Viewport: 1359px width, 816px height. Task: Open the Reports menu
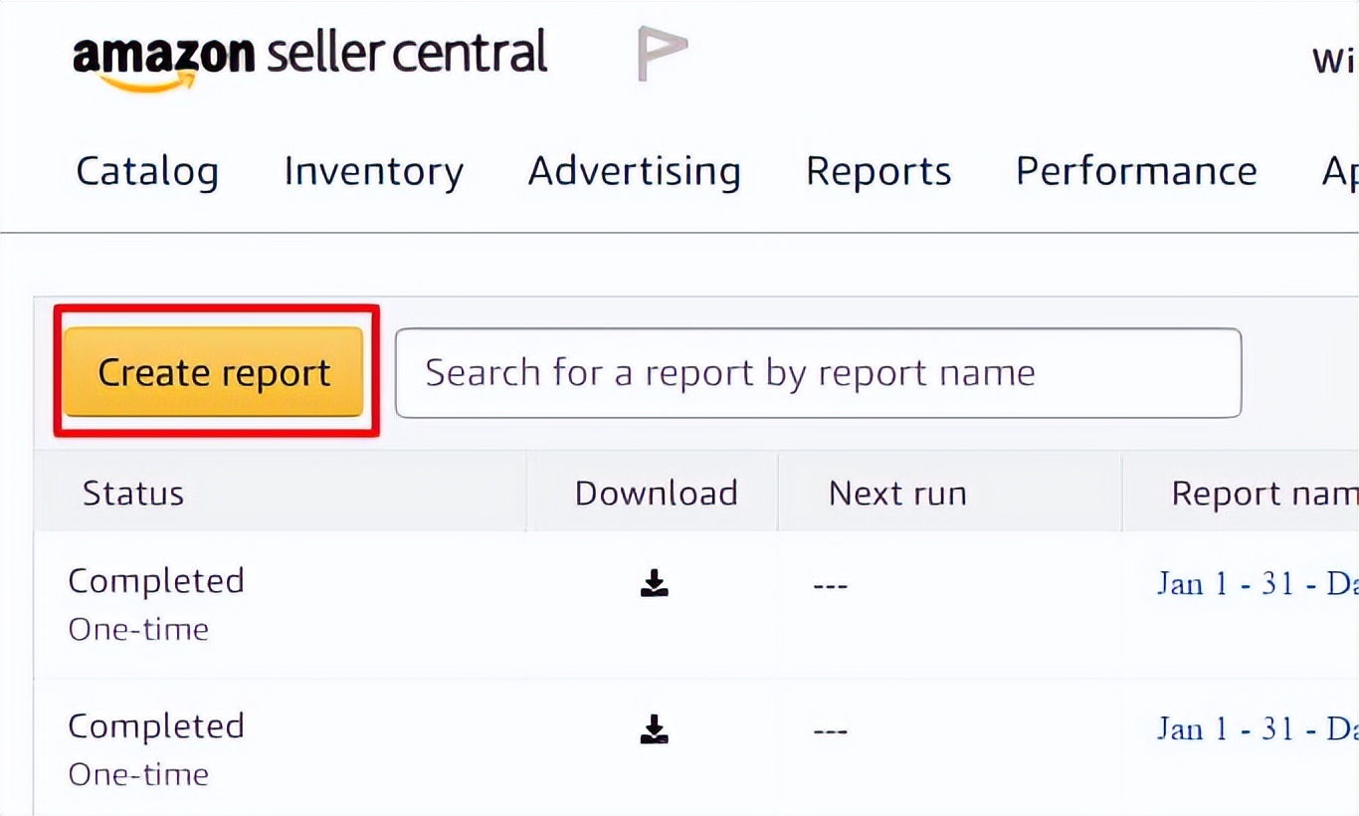pyautogui.click(x=877, y=171)
